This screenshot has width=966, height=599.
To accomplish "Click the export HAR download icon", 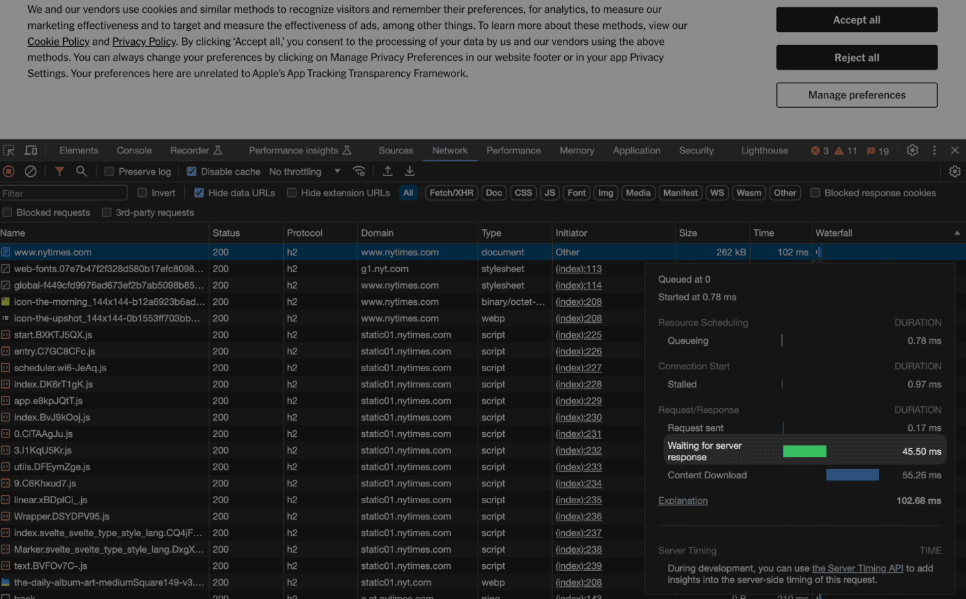I will coord(409,172).
